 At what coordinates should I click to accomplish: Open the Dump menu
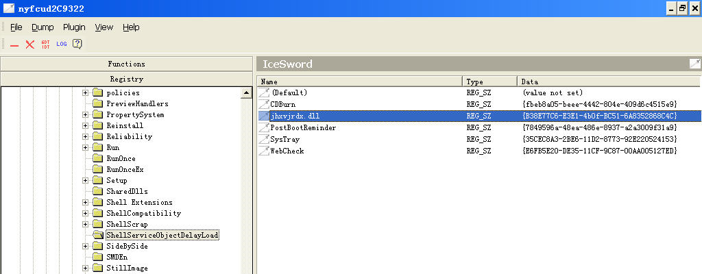[43, 27]
